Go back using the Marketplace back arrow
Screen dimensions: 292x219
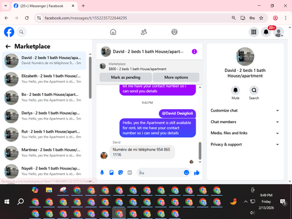tap(8, 46)
